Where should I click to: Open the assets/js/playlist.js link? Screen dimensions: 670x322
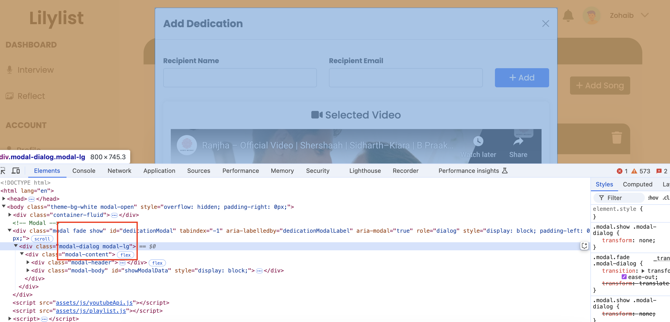[x=91, y=311]
